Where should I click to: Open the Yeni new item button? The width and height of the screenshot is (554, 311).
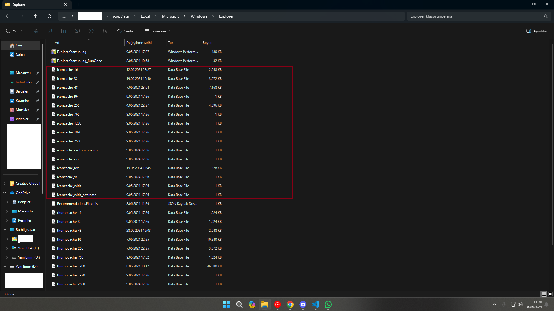[x=15, y=31]
